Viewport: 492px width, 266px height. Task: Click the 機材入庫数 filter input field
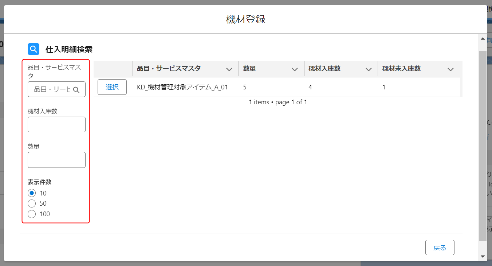tap(56, 124)
